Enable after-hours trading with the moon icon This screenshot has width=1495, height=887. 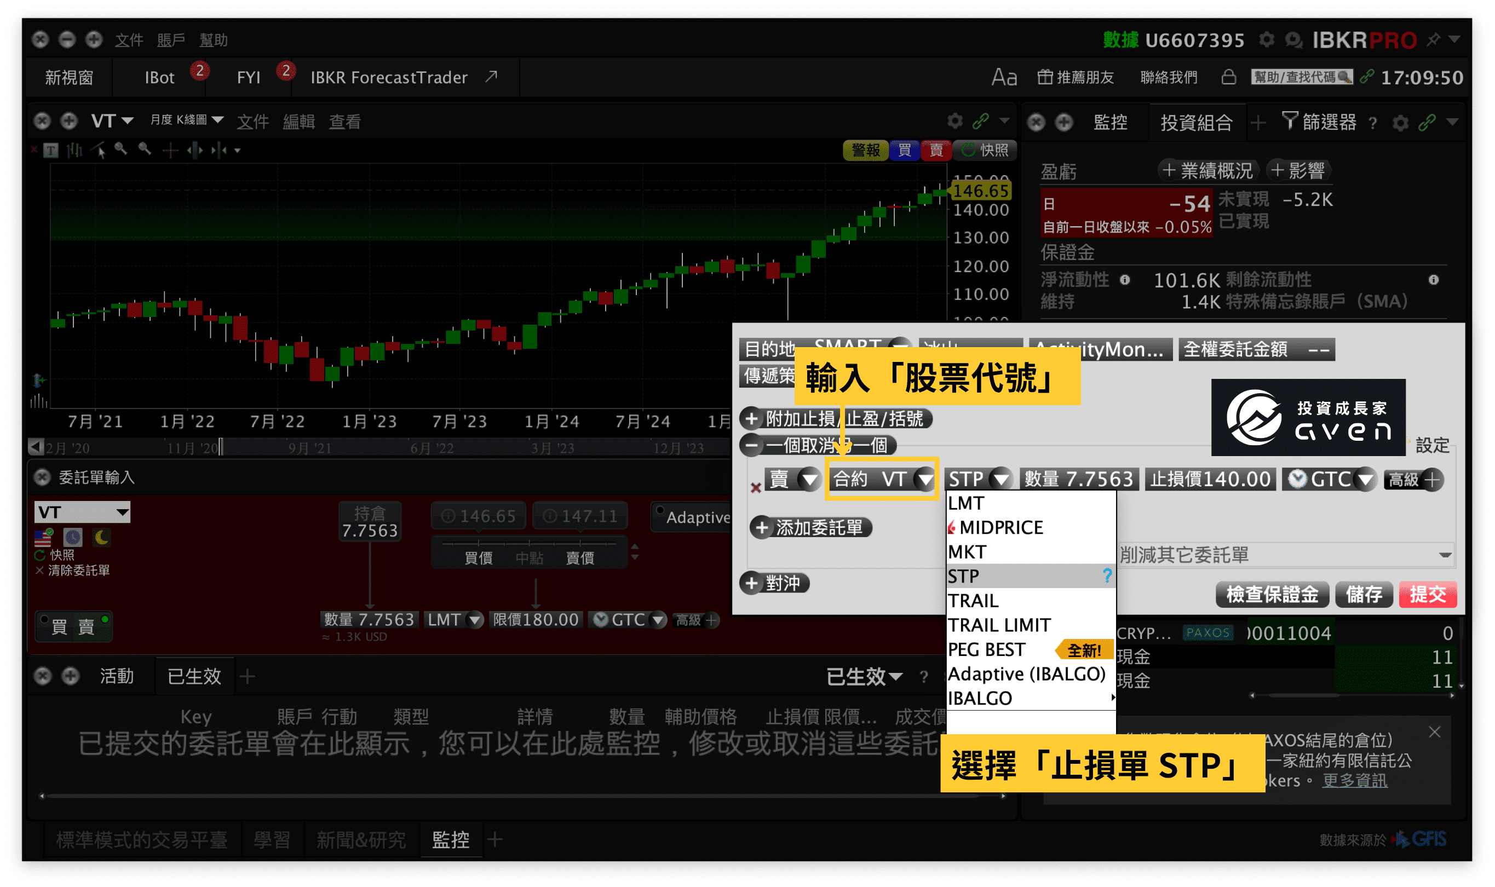point(102,539)
